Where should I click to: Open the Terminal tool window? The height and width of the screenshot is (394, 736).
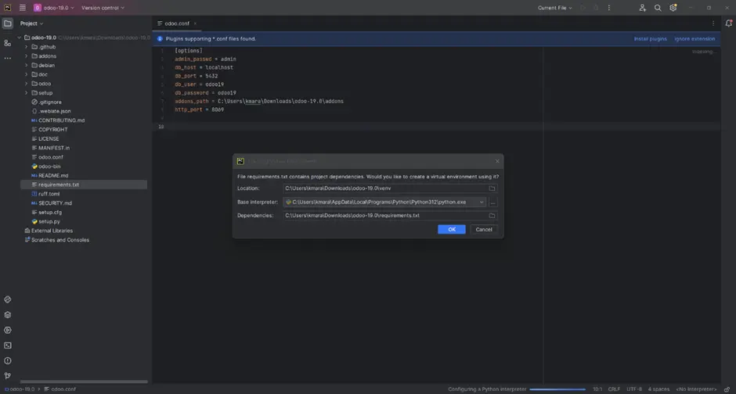[8, 346]
